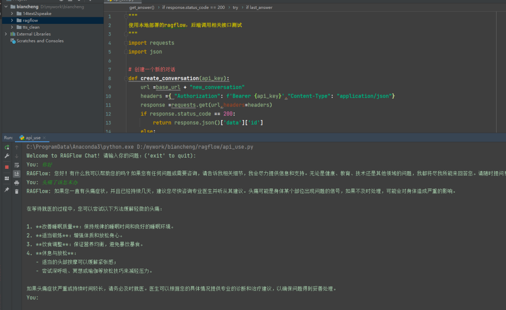Click the headers dictionary line 10
This screenshot has height=310, width=506.
tap(268, 96)
